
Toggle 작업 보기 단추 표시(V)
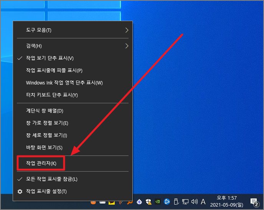coord(73,58)
